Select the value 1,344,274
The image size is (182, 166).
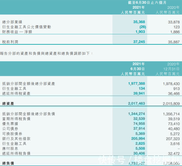137,114
